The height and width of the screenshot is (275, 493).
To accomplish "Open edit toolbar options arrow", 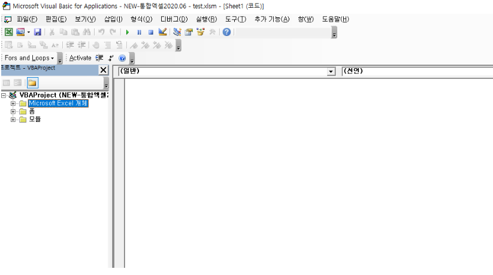I will click(x=179, y=45).
